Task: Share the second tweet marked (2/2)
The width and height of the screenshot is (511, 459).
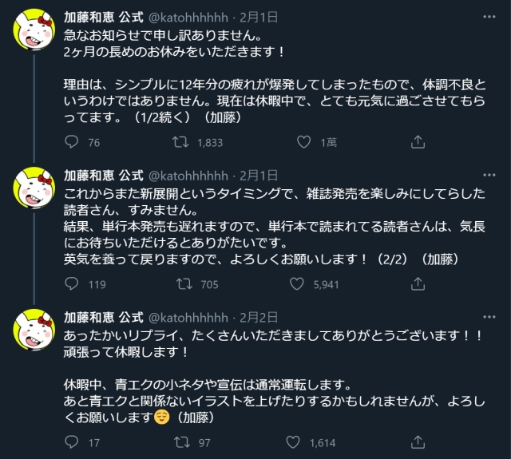Action: pos(418,283)
